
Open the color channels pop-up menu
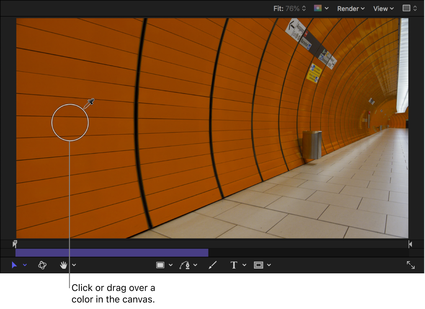[321, 8]
